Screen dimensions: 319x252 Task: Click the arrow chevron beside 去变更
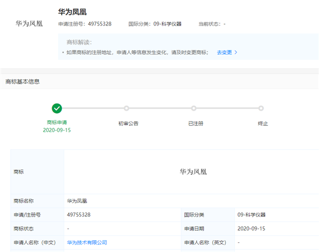pyautogui.click(x=236, y=53)
